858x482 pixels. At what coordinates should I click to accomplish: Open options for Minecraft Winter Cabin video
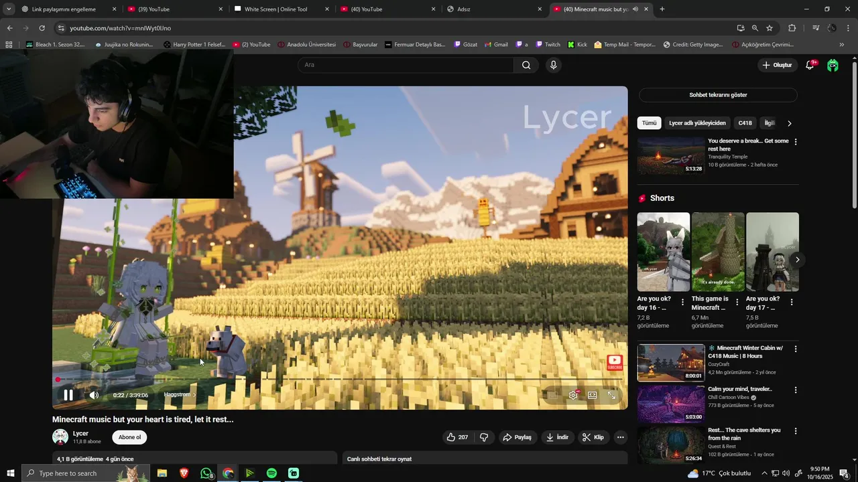796,349
